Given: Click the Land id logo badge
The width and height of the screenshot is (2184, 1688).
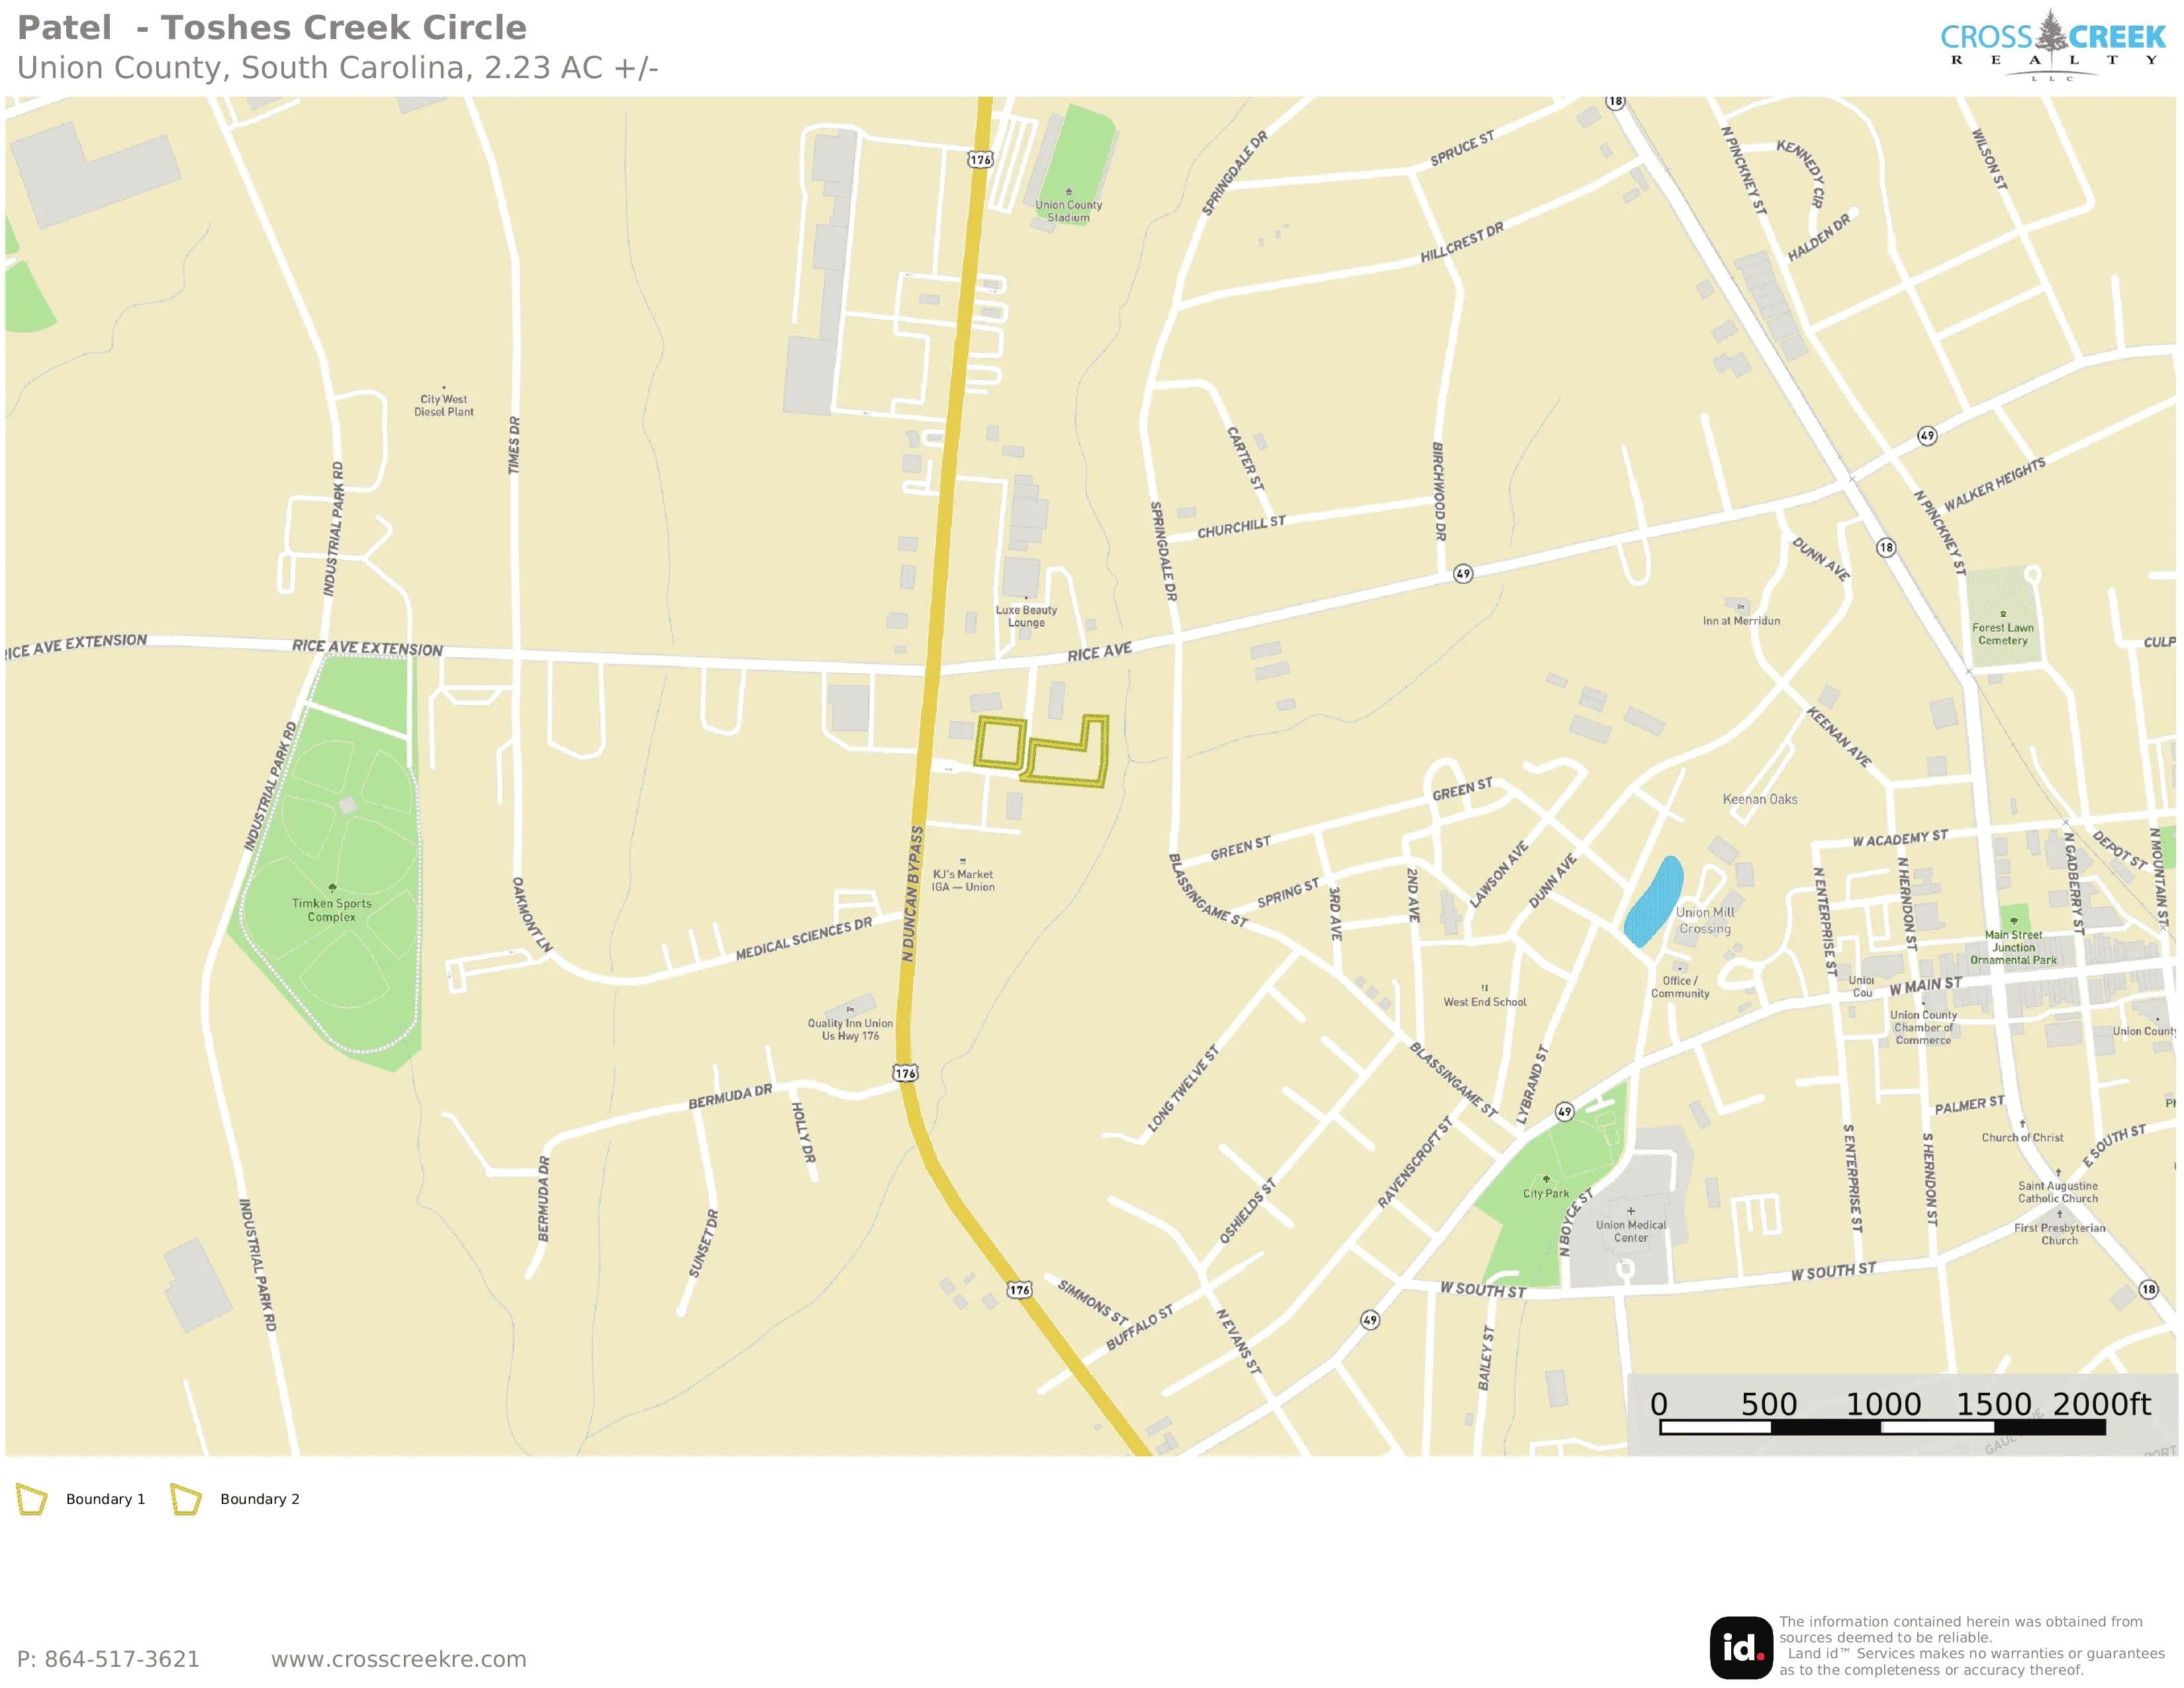Looking at the screenshot, I should pos(1741,1647).
